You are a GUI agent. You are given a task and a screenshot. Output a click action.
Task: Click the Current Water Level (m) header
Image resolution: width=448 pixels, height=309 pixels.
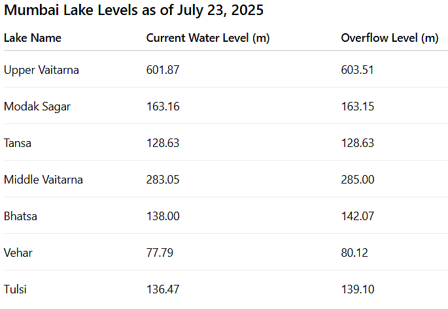pyautogui.click(x=208, y=38)
